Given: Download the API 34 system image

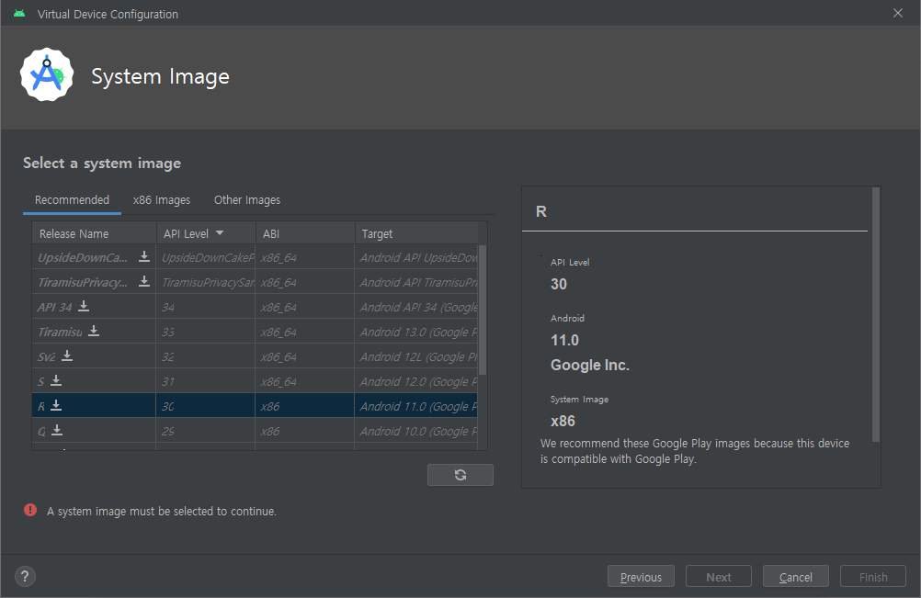Looking at the screenshot, I should 84,306.
